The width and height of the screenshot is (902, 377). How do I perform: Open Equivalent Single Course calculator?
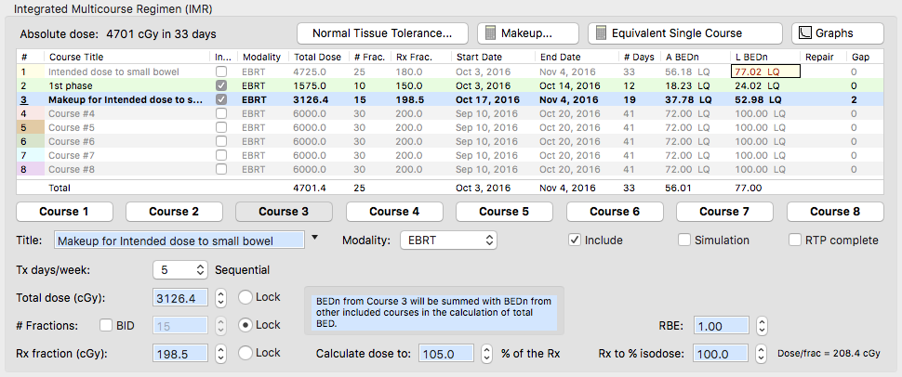tap(684, 33)
